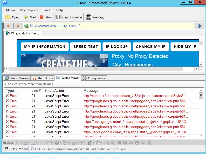This screenshot has height=154, width=206.
Task: Open the file upload action dropdown arrow
Action: pos(77,143)
